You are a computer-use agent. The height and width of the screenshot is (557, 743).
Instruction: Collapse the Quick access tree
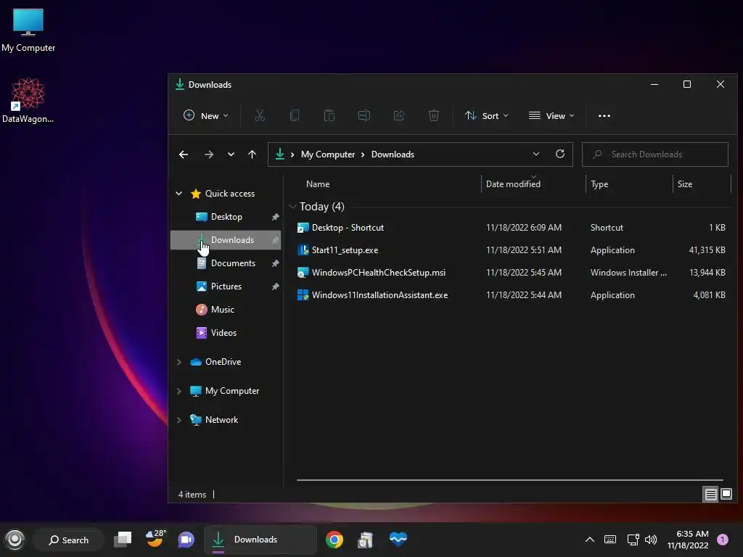(x=178, y=193)
